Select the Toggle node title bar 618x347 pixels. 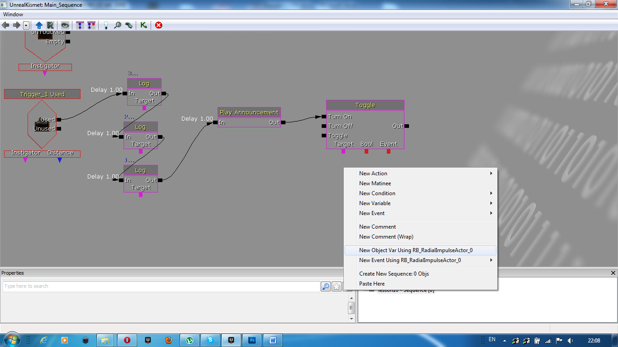pyautogui.click(x=365, y=105)
